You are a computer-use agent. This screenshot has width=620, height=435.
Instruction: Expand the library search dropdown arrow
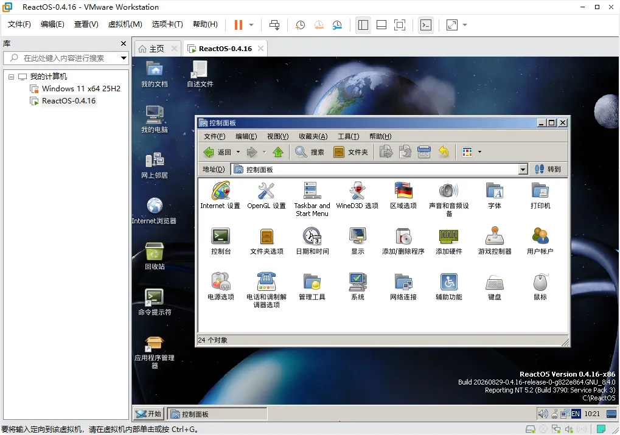click(x=124, y=58)
